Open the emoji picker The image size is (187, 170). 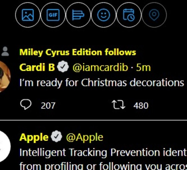coord(103,15)
